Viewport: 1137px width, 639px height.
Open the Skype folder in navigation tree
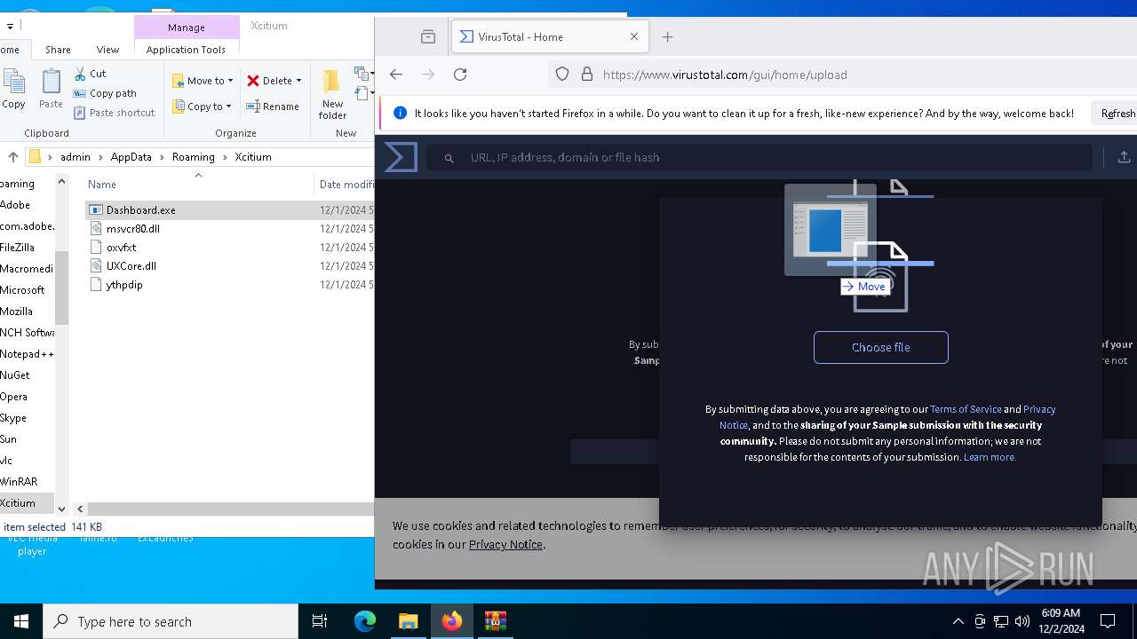(x=13, y=418)
